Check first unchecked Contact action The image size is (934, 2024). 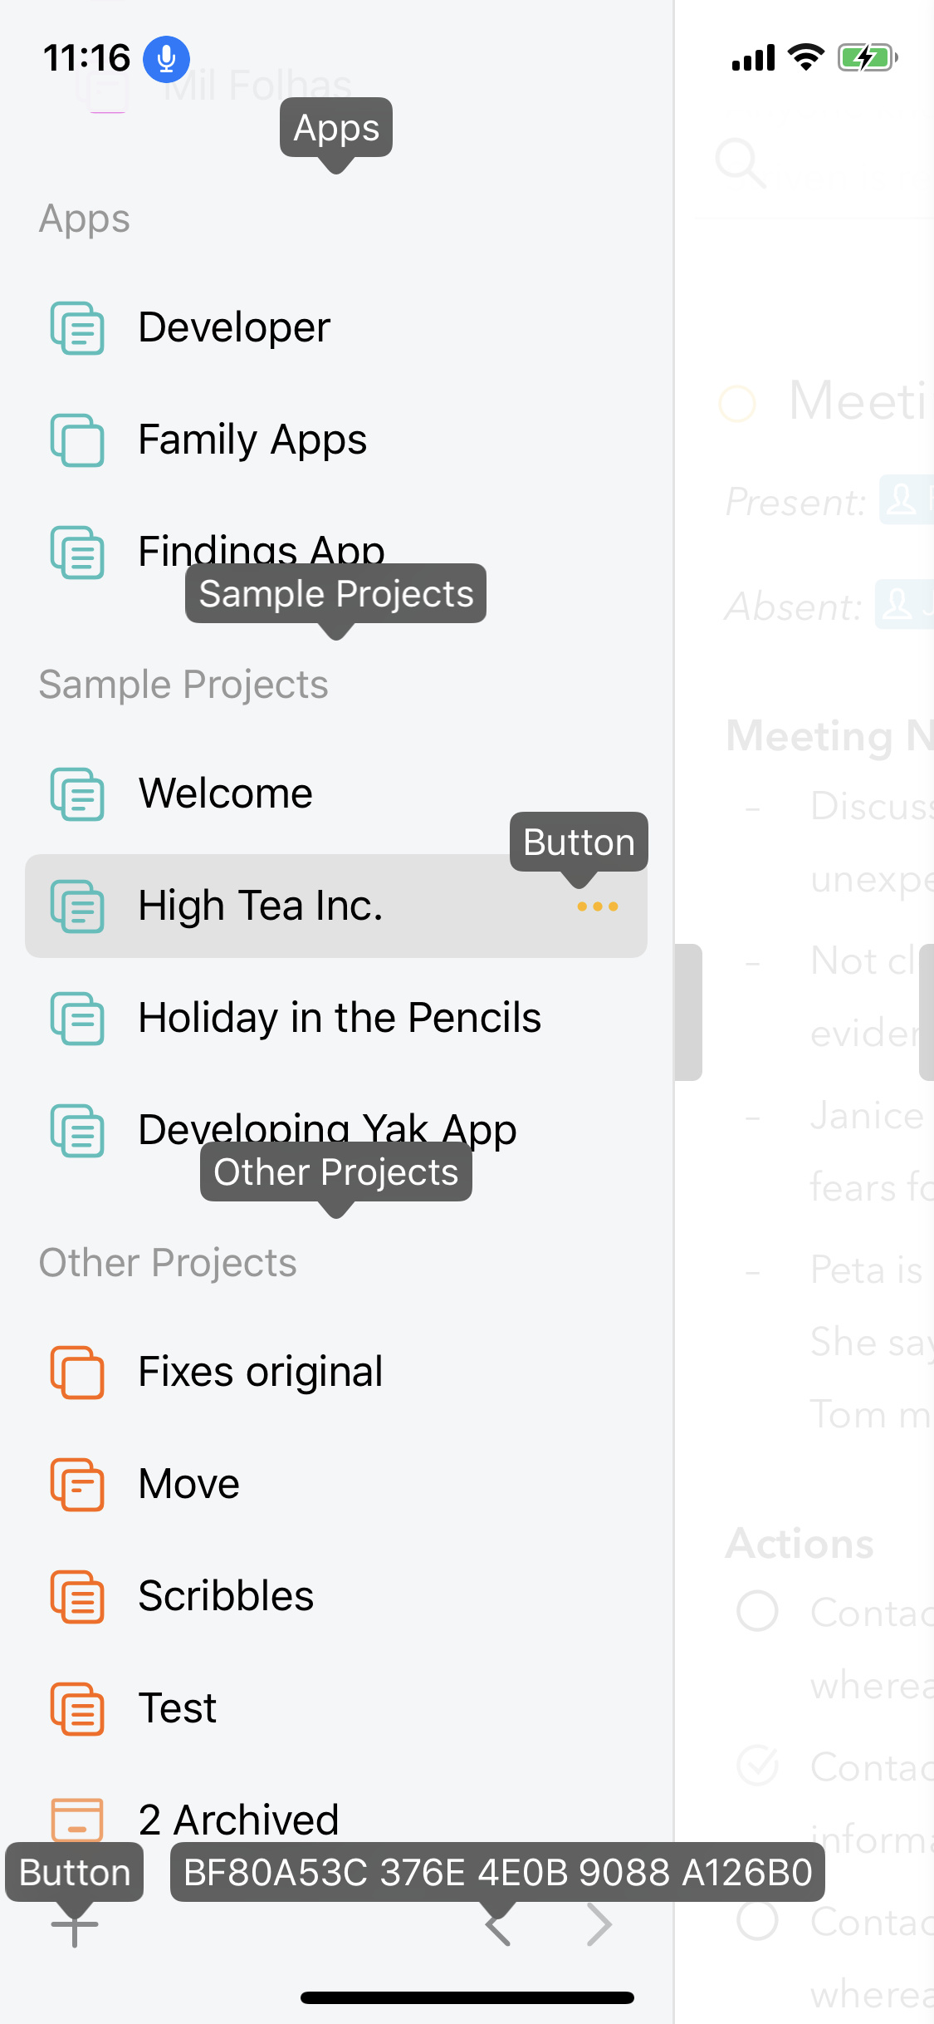click(757, 1611)
